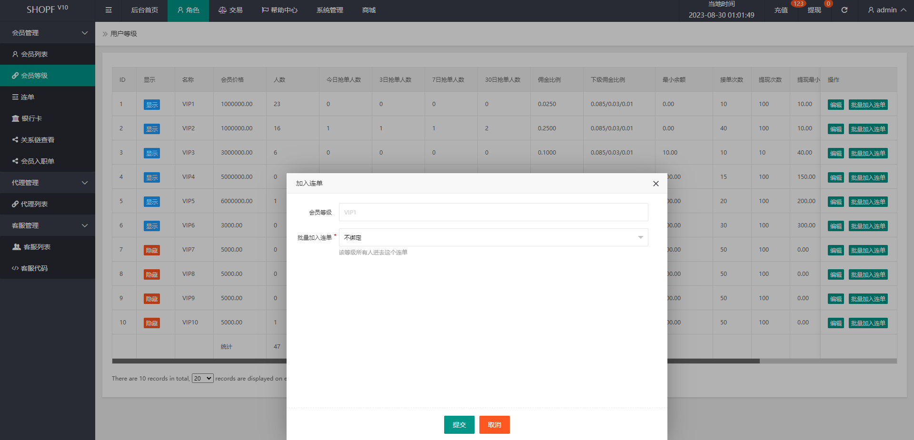914x440 pixels.
Task: Click the refresh icon in top bar
Action: click(844, 10)
